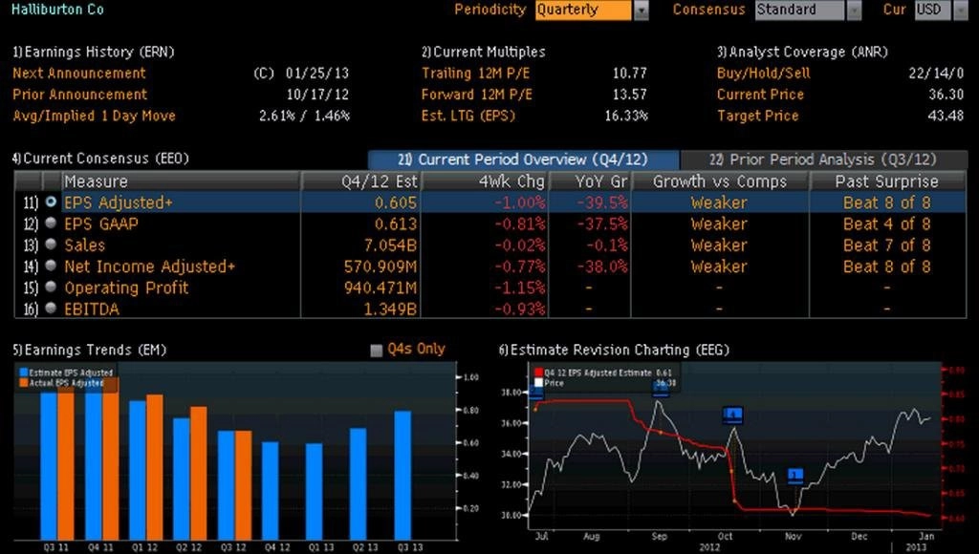Switch to Prior Period Analysis (Q3/12) tab

click(823, 160)
